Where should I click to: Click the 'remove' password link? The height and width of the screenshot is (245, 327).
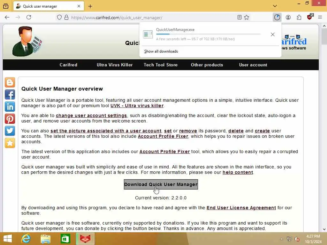pyautogui.click(x=188, y=131)
